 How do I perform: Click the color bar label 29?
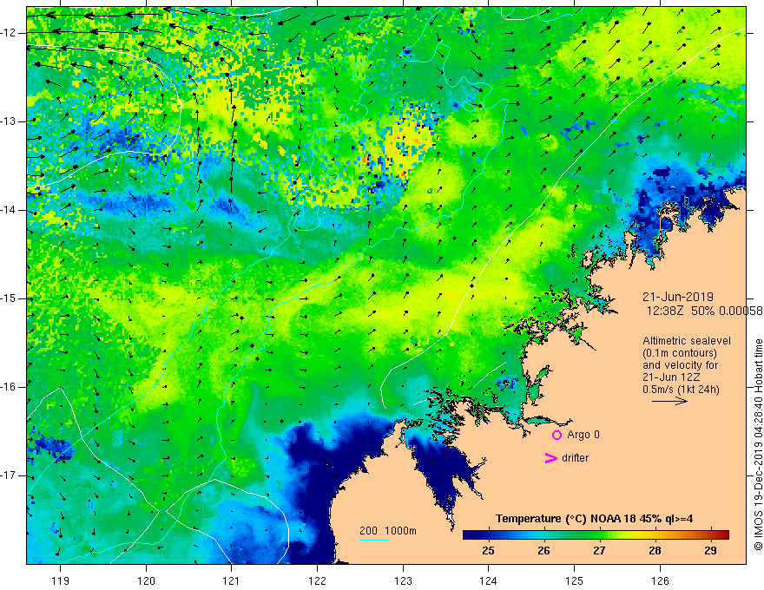tap(710, 551)
